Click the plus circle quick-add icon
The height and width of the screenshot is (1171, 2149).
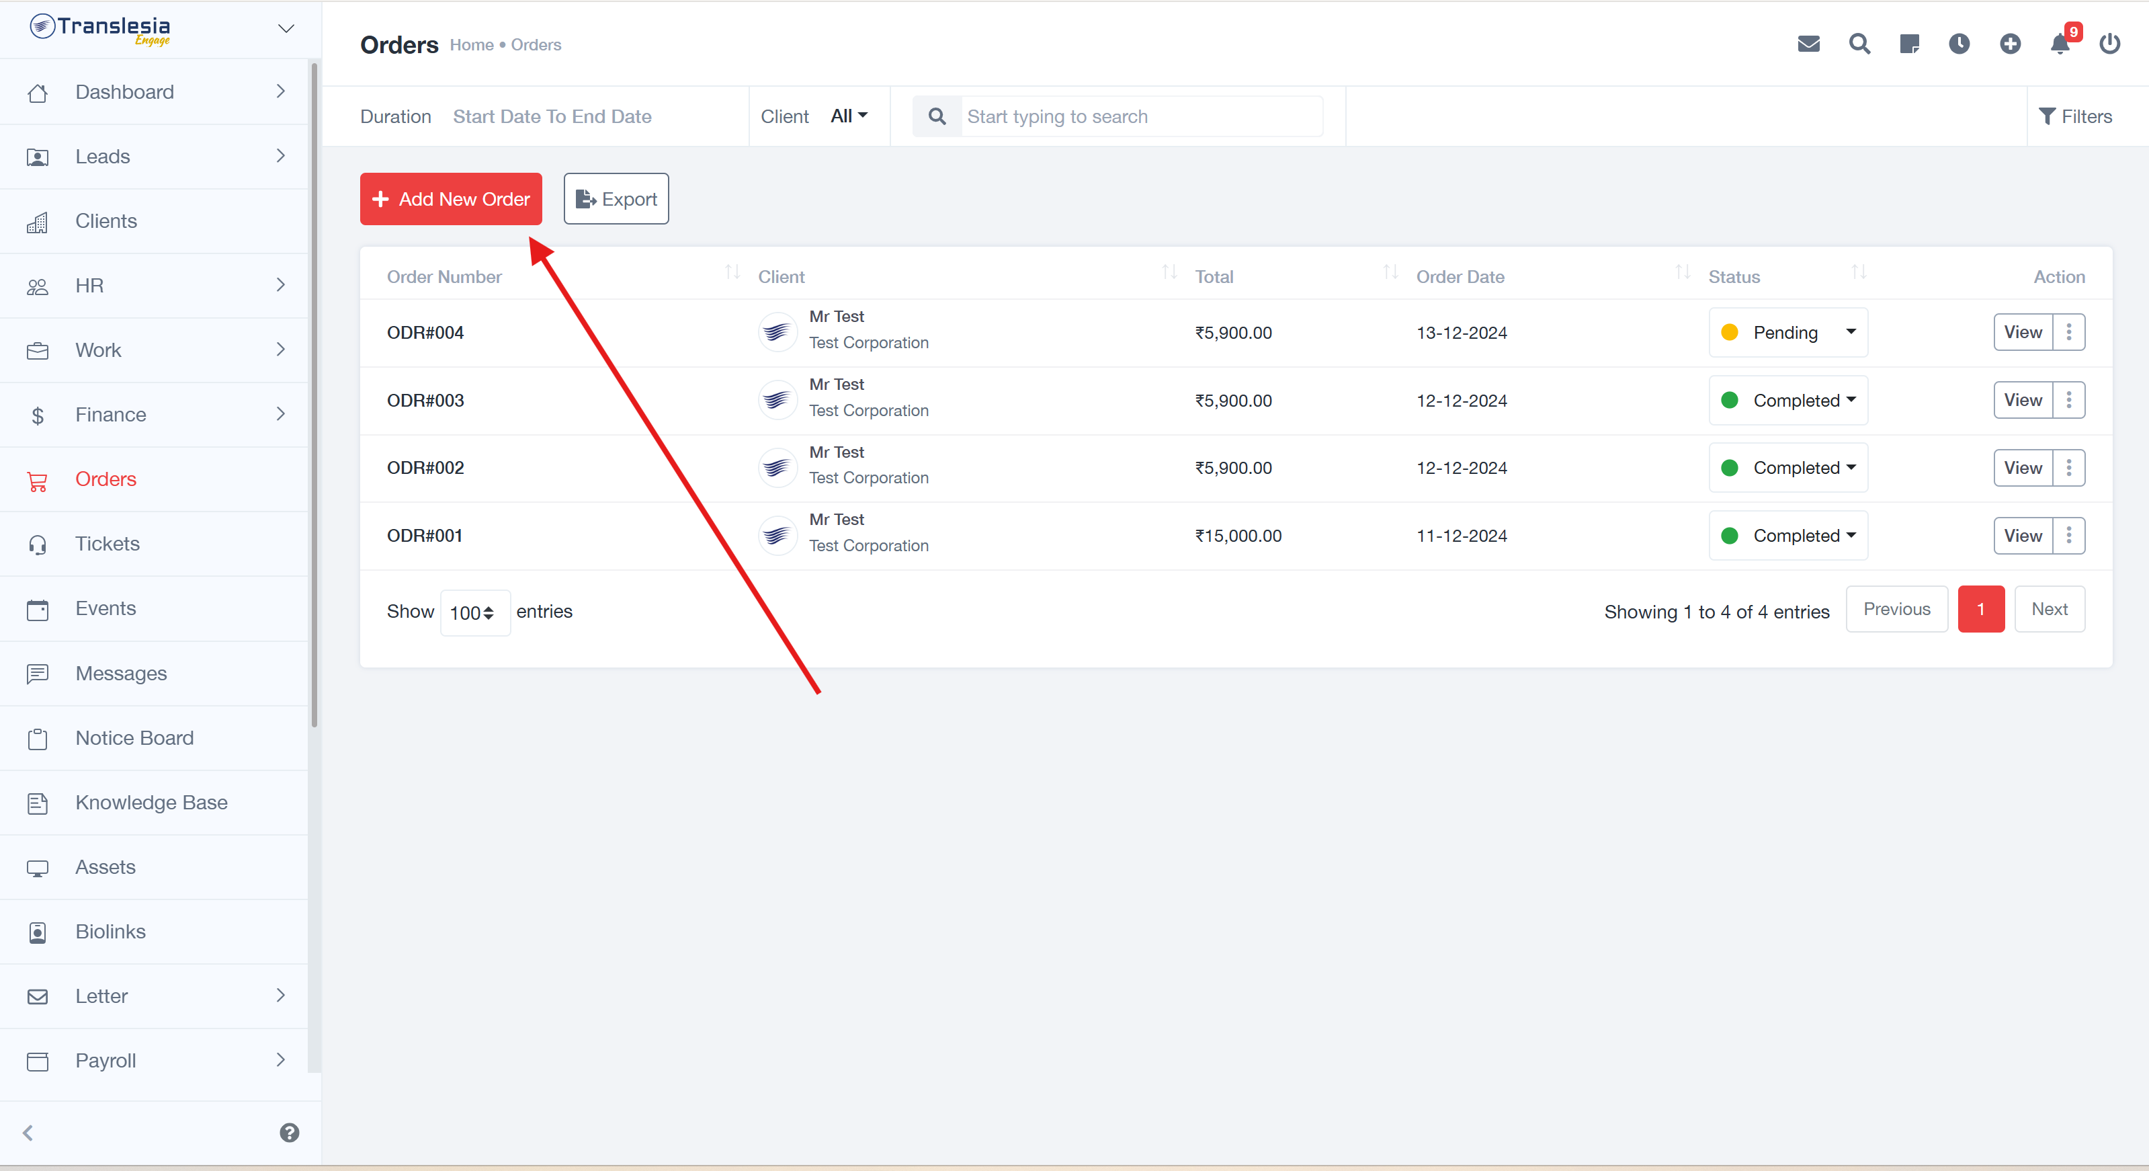(x=2010, y=44)
